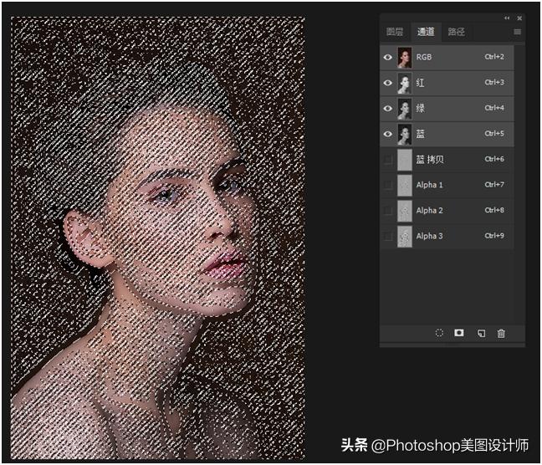Show the Alpha 3 channel

click(387, 237)
